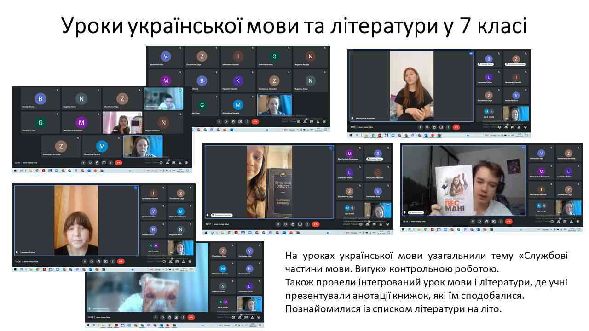This screenshot has height=331, width=589.
Task: Open more options dots in dark book girl's meeting
Action: (307, 224)
